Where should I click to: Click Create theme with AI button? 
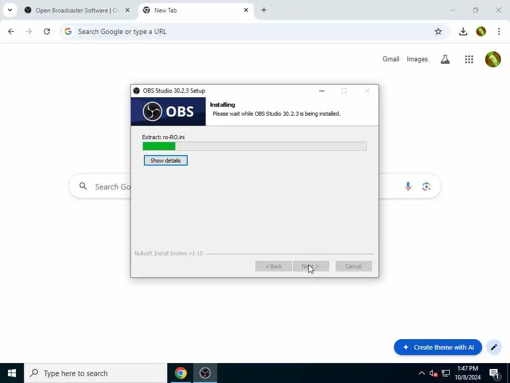(x=438, y=347)
